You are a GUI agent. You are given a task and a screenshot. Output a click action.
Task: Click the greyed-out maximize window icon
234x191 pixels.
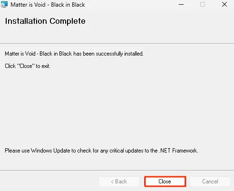(x=203, y=4)
